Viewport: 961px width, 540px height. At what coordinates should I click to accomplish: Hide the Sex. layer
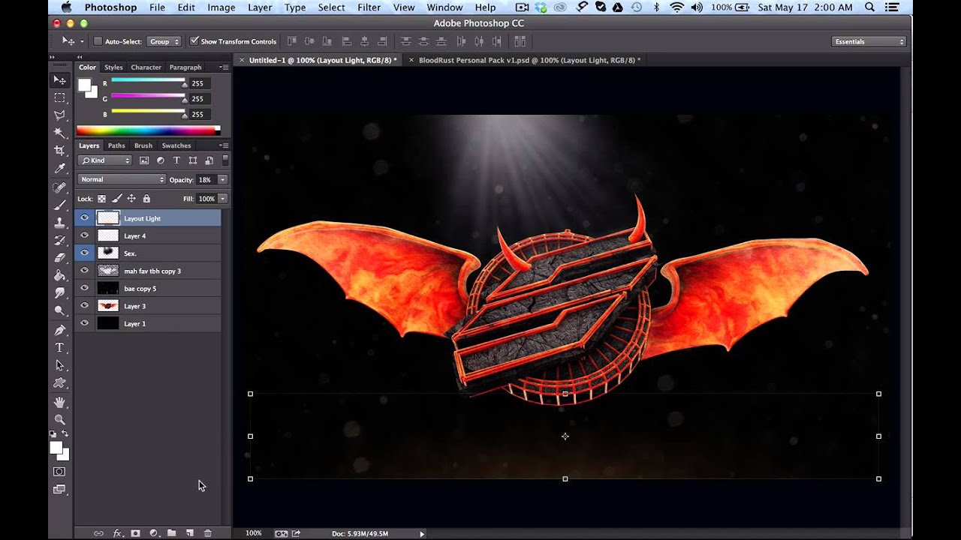(x=84, y=253)
